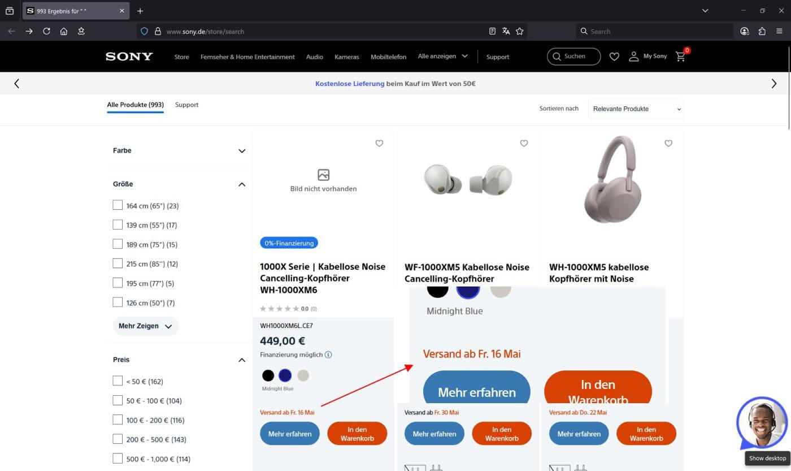Close the 993 Ergebnis tab
Image resolution: width=791 pixels, height=471 pixels.
point(122,11)
